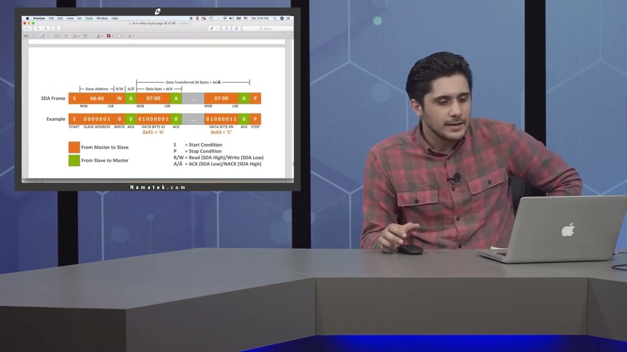The width and height of the screenshot is (627, 352).
Task: Toggle the Markup toolbar button
Action: (237, 28)
